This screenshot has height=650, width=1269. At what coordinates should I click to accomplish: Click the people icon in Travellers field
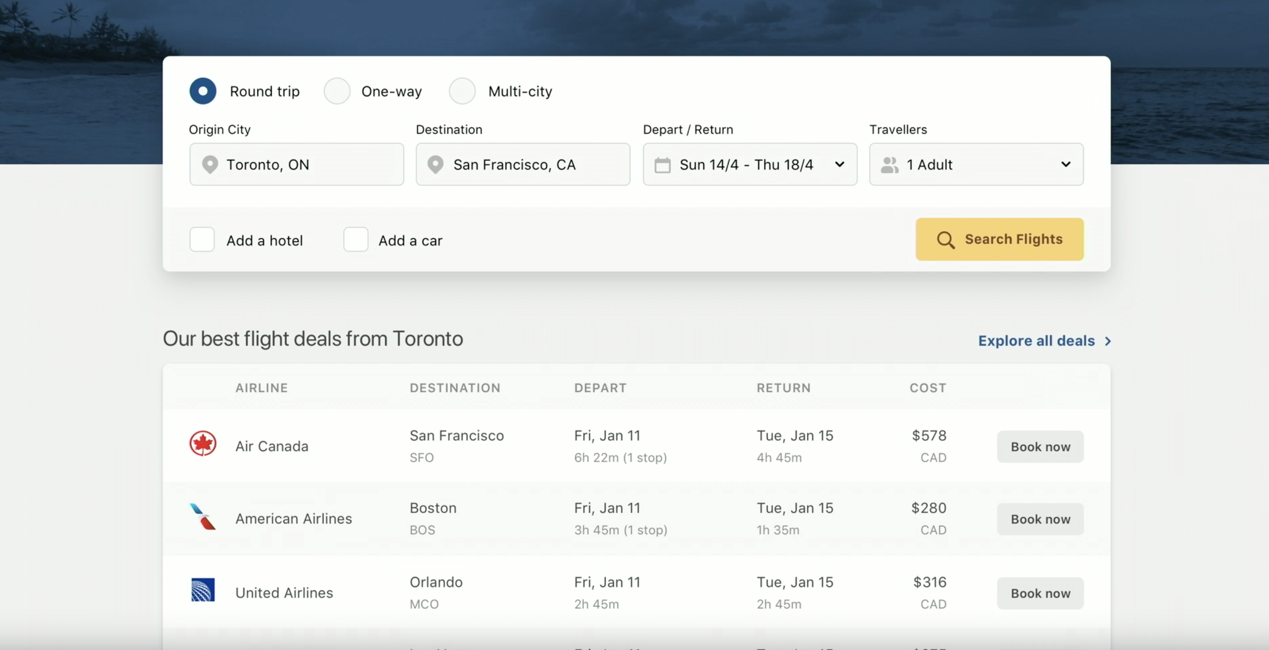[x=889, y=165]
